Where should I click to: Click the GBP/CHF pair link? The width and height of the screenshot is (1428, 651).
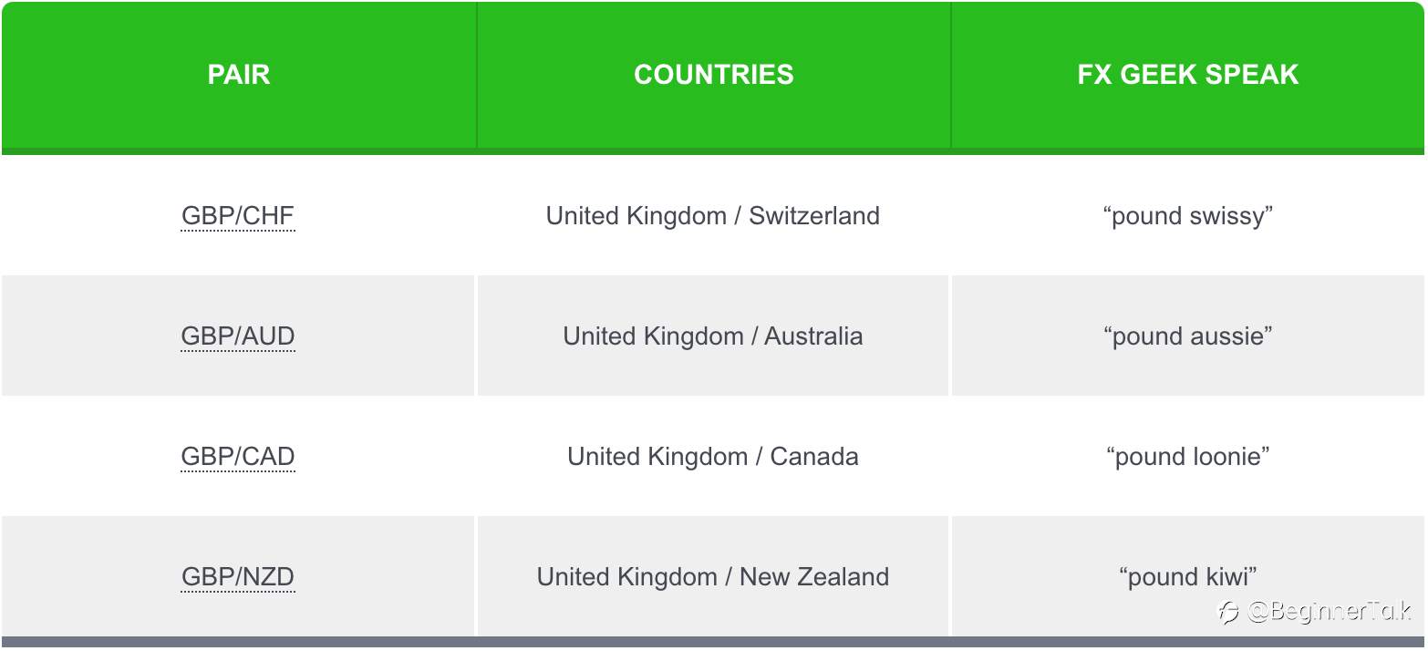[238, 216]
